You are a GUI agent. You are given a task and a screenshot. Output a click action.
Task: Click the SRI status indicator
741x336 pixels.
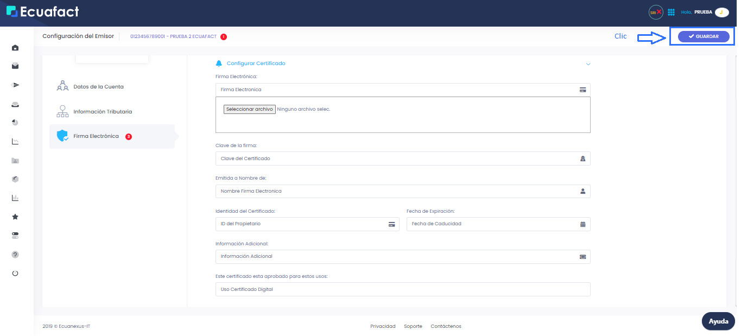(x=655, y=11)
